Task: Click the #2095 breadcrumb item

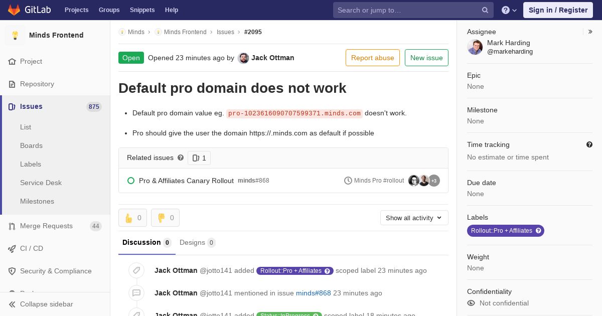Action: point(253,32)
